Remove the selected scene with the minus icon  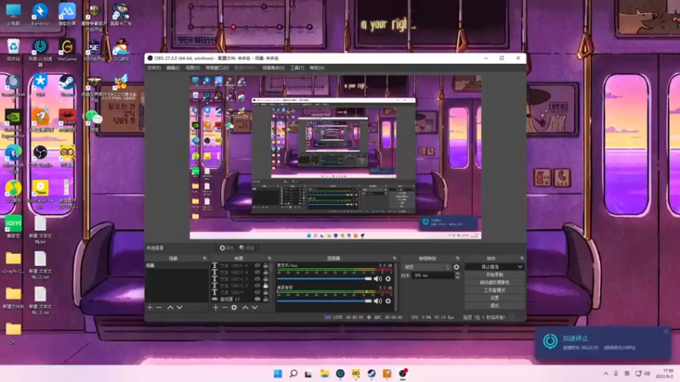coord(159,307)
